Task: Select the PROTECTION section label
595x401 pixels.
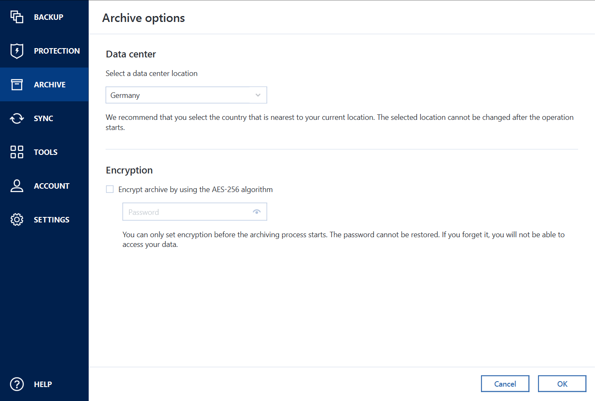Action: pyautogui.click(x=57, y=51)
